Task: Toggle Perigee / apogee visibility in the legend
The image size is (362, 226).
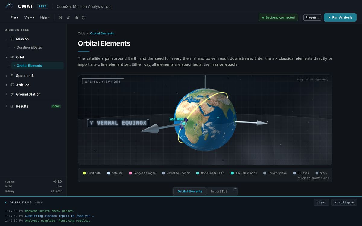Action: tap(142, 173)
